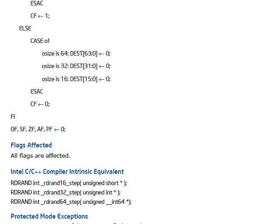Click the 'OF, SF, ZF, AF, PF ← 0;' line
The image size is (260, 224).
(38, 129)
